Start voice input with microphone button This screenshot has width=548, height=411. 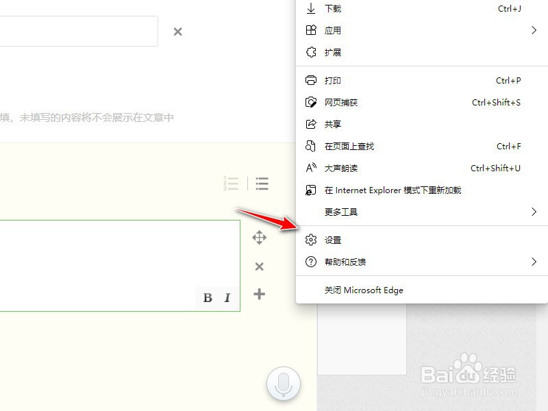click(284, 384)
